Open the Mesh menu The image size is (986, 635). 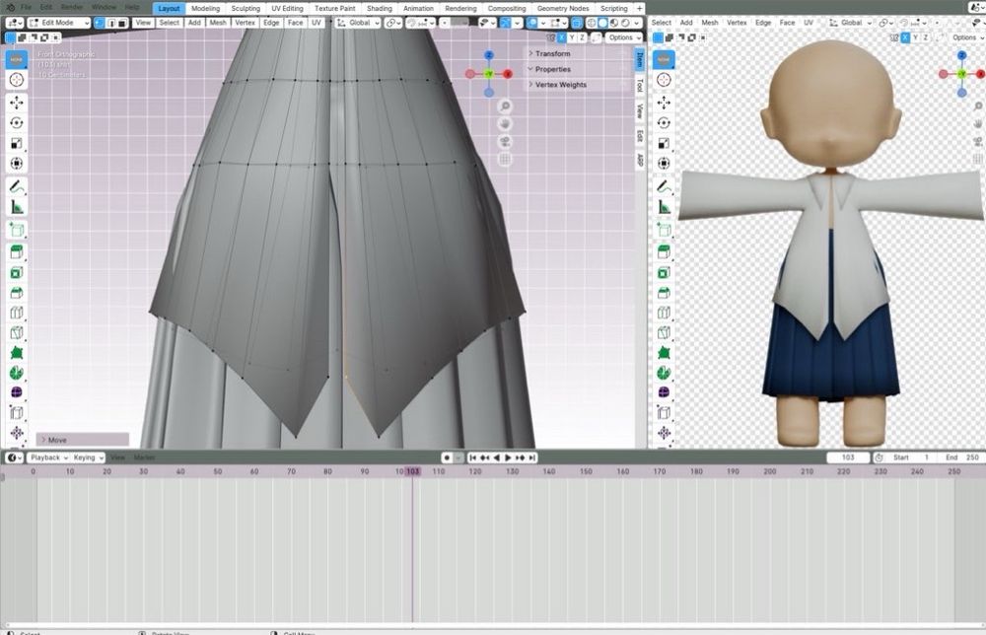217,23
